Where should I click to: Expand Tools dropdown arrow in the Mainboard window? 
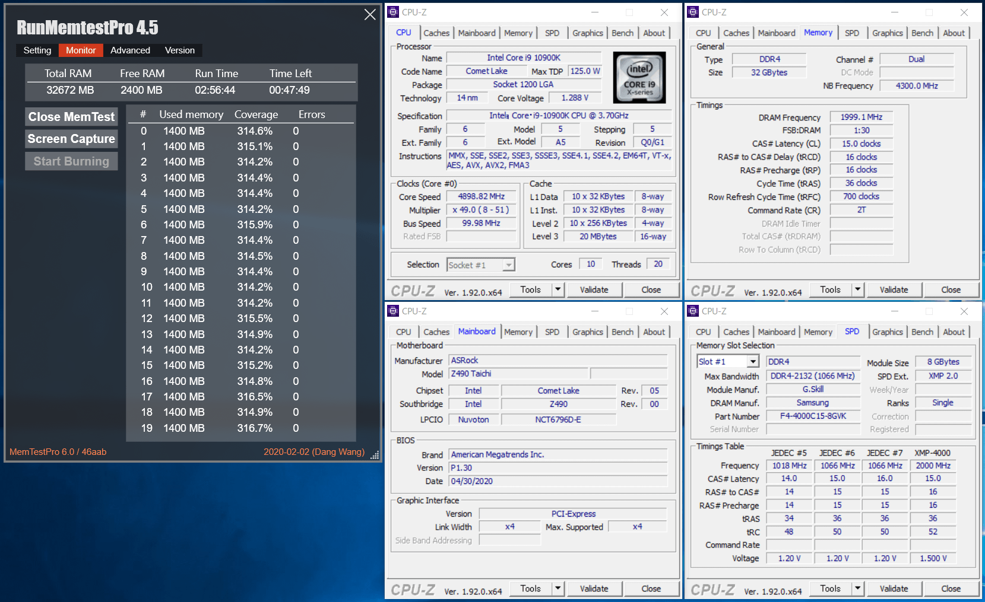click(x=558, y=588)
